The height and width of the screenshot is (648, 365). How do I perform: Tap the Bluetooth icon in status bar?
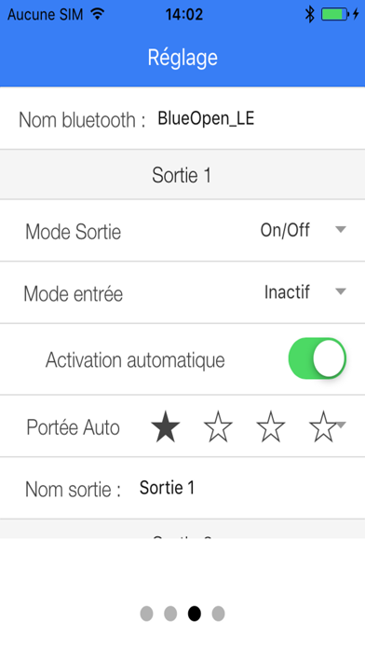310,15
